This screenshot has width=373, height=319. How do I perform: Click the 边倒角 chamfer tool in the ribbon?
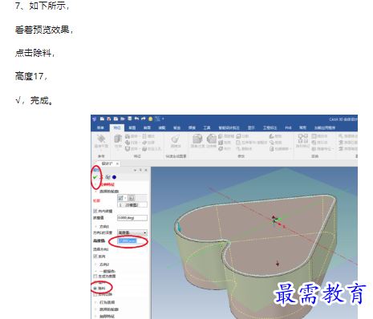(x=211, y=141)
